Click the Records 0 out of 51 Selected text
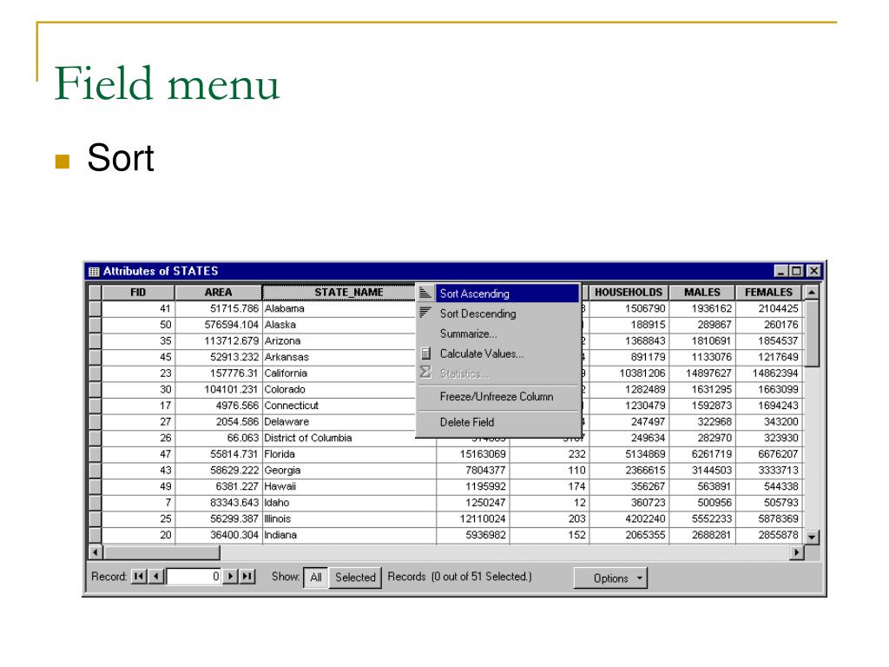Screen dimensions: 889x667 pos(459,577)
